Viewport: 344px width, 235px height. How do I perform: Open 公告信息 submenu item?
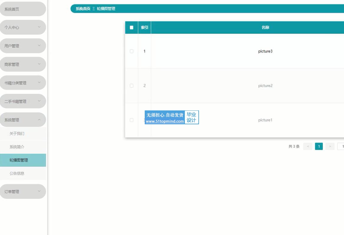(x=17, y=174)
